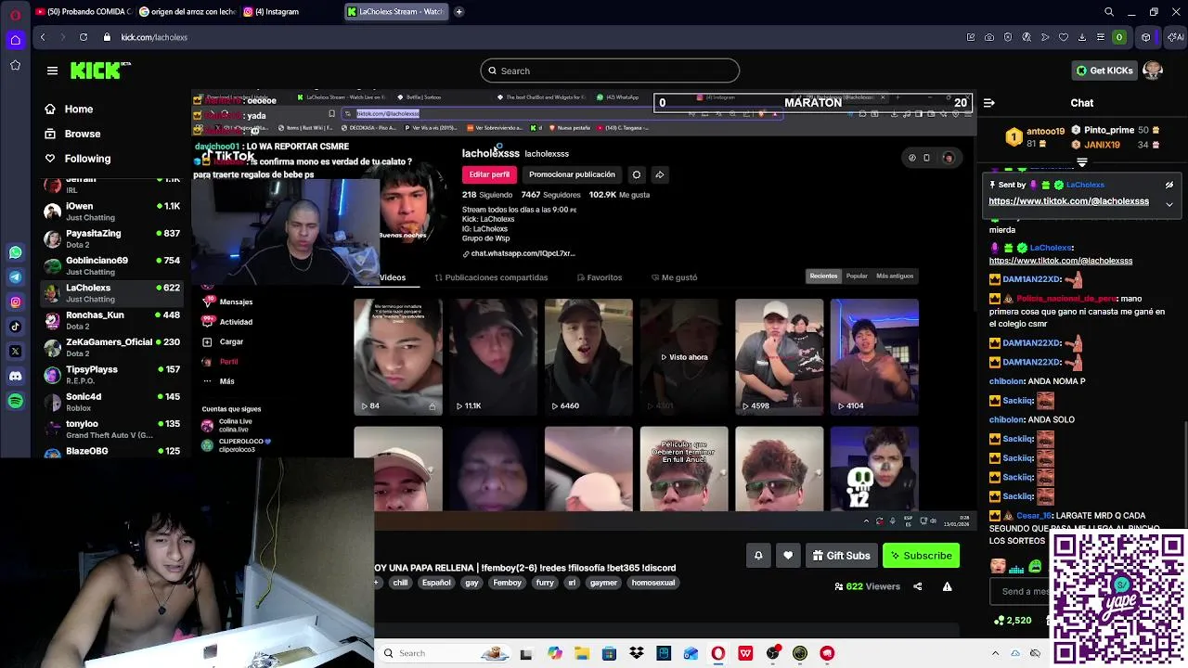The width and height of the screenshot is (1188, 668).
Task: Click the Get KICKs button
Action: [x=1104, y=71]
